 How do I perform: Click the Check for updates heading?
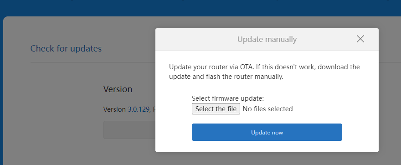pyautogui.click(x=66, y=48)
